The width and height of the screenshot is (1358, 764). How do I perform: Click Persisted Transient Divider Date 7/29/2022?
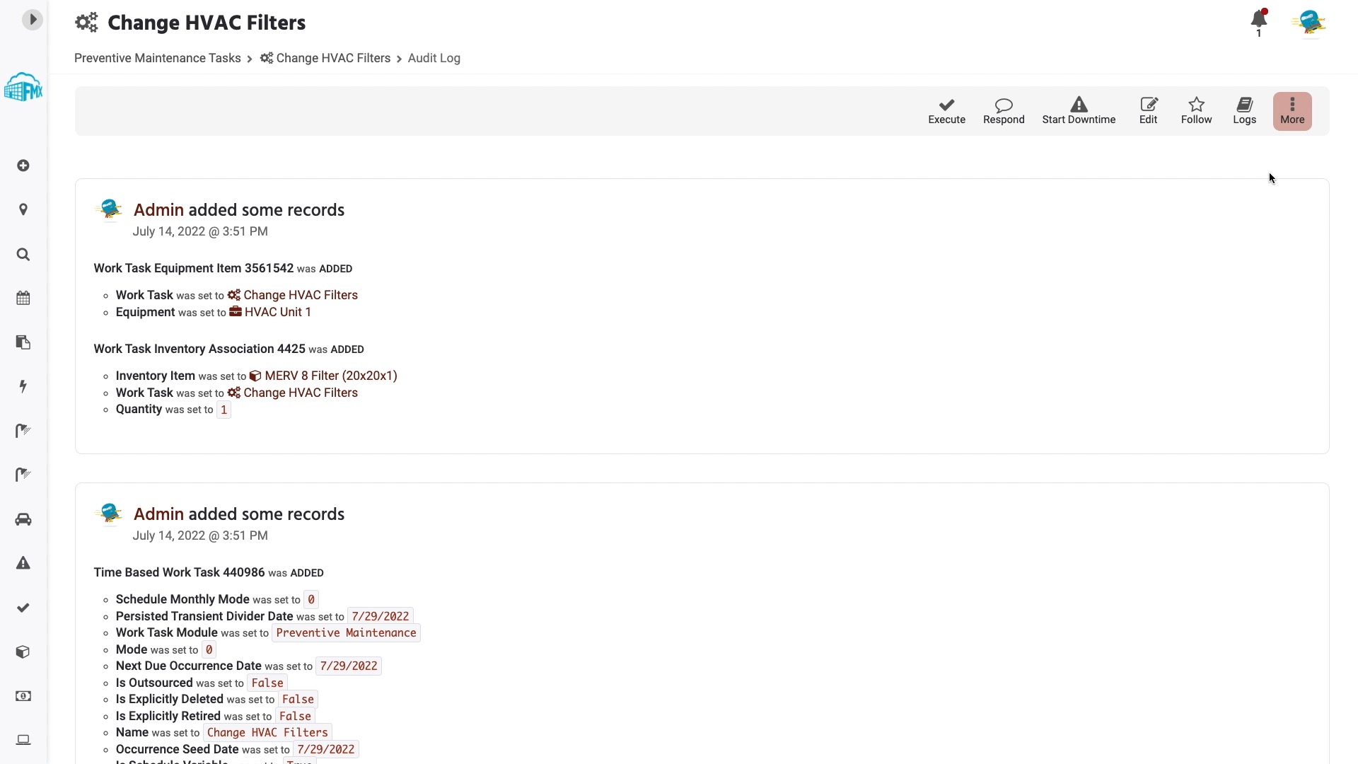tap(381, 616)
